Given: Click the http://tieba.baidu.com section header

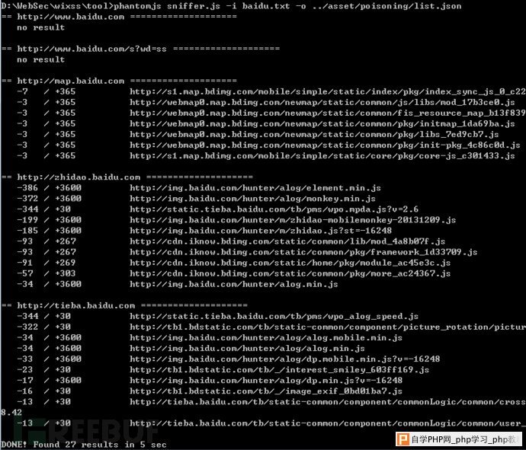Looking at the screenshot, I should point(124,305).
